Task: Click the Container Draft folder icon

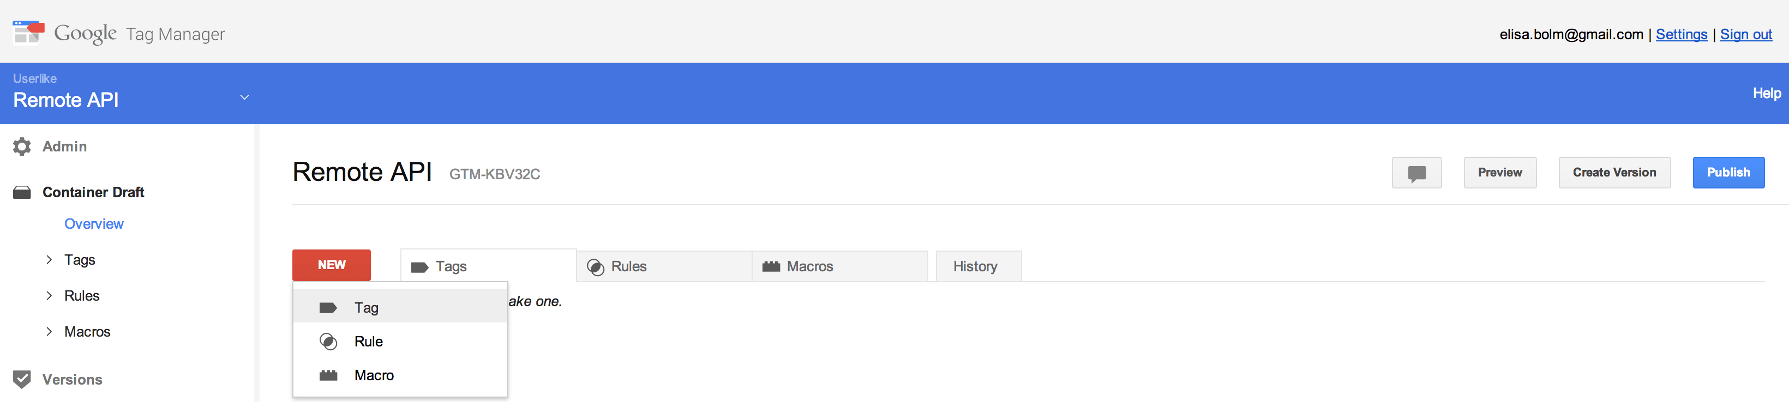Action: coord(22,192)
